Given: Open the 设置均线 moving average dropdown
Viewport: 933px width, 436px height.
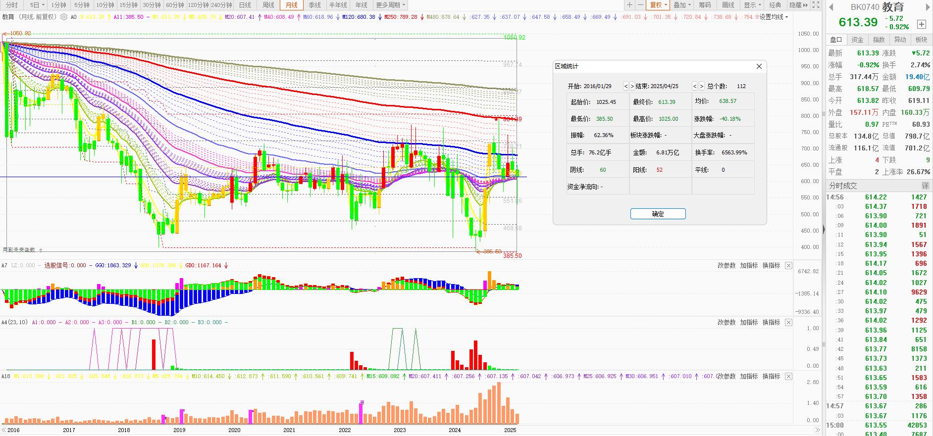Looking at the screenshot, I should pyautogui.click(x=774, y=17).
